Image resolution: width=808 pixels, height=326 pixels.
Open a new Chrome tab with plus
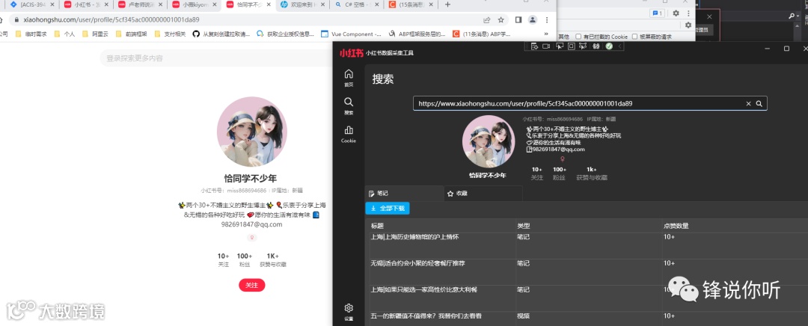click(x=447, y=4)
